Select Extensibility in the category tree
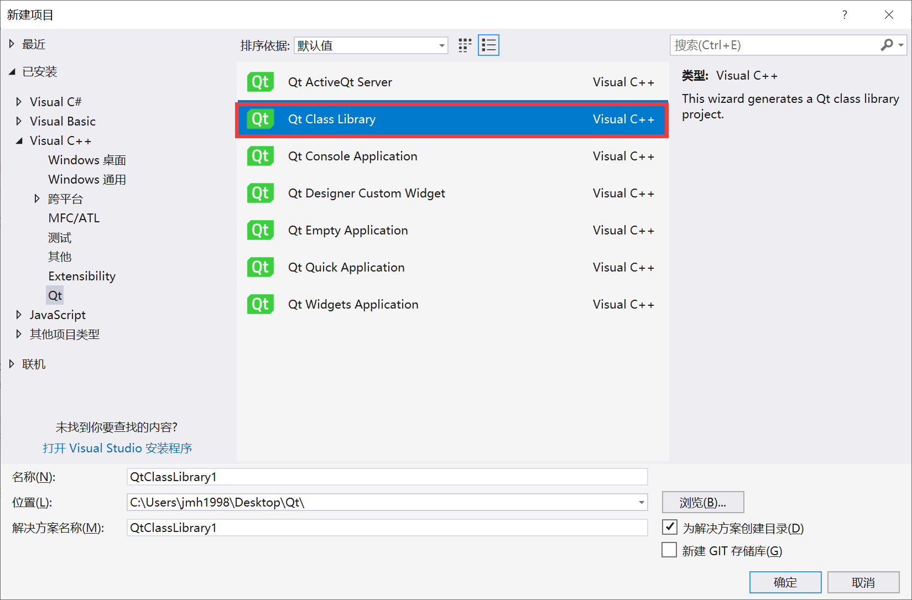This screenshot has height=600, width=912. 82,276
